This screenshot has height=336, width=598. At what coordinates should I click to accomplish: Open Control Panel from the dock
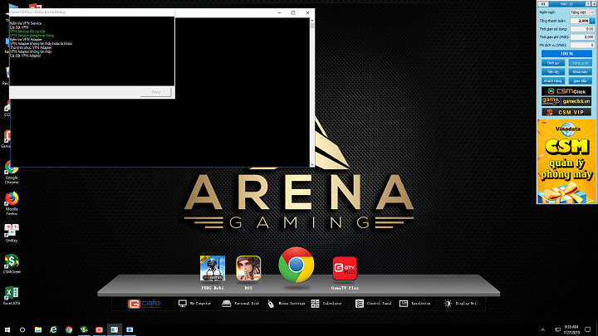coord(374,304)
